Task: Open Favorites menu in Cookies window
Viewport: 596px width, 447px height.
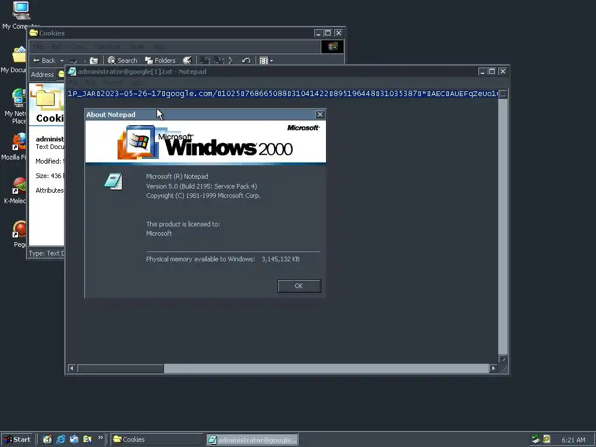Action: pos(107,47)
